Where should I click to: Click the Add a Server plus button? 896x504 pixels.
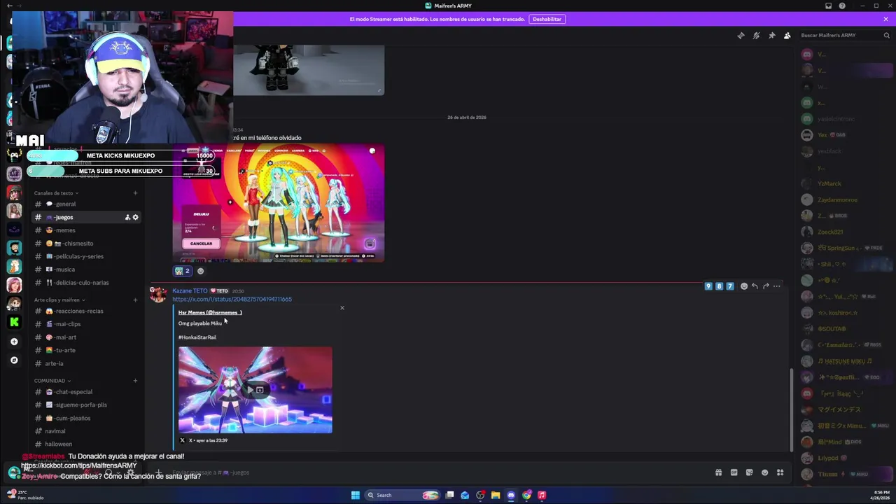[14, 342]
